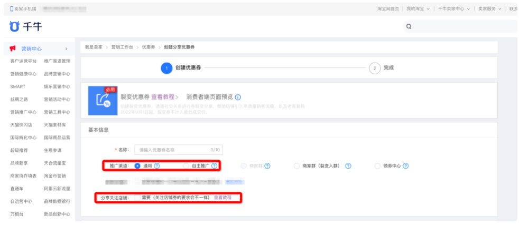Open 天猫快闪店 in sidebar

pyautogui.click(x=21, y=125)
